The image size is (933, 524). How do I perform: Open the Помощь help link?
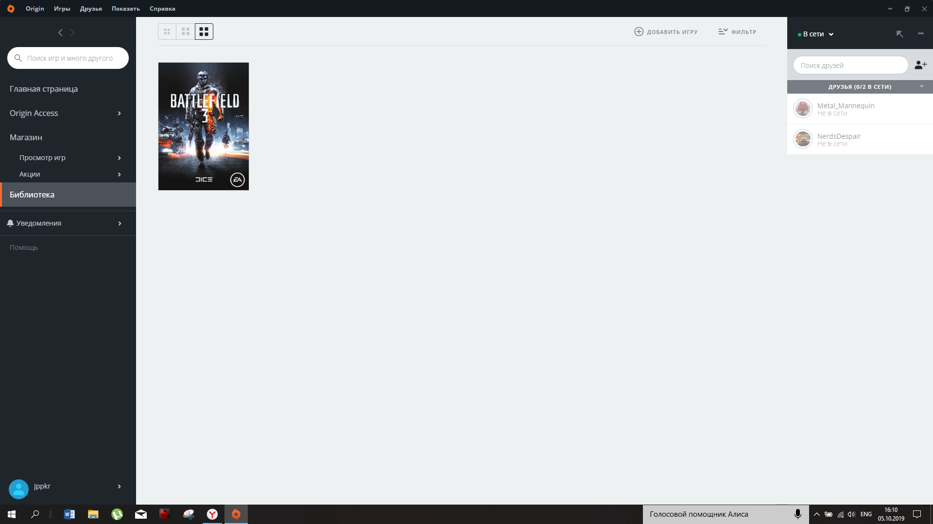[24, 247]
